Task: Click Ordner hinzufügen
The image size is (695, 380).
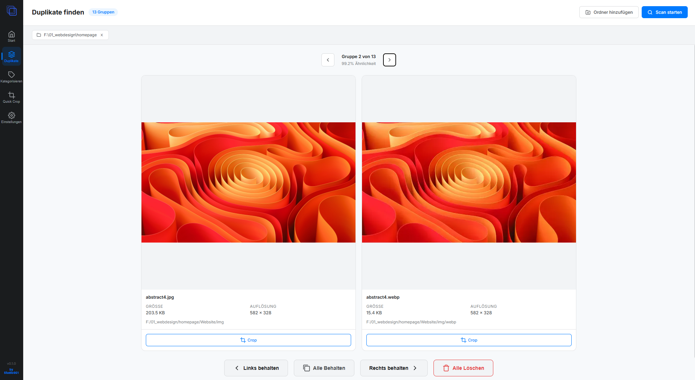Action: 609,12
